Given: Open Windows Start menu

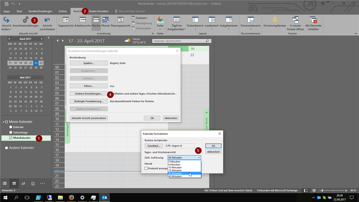Looking at the screenshot, I should (5, 197).
